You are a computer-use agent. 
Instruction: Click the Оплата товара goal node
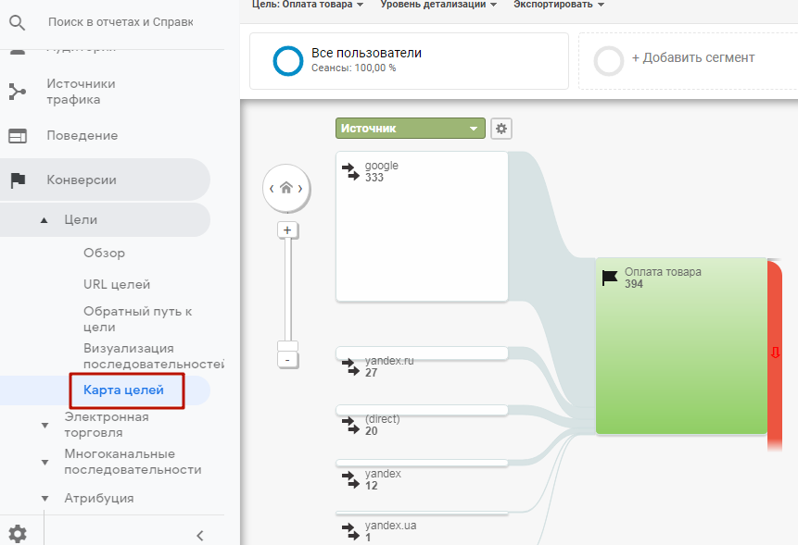click(681, 346)
